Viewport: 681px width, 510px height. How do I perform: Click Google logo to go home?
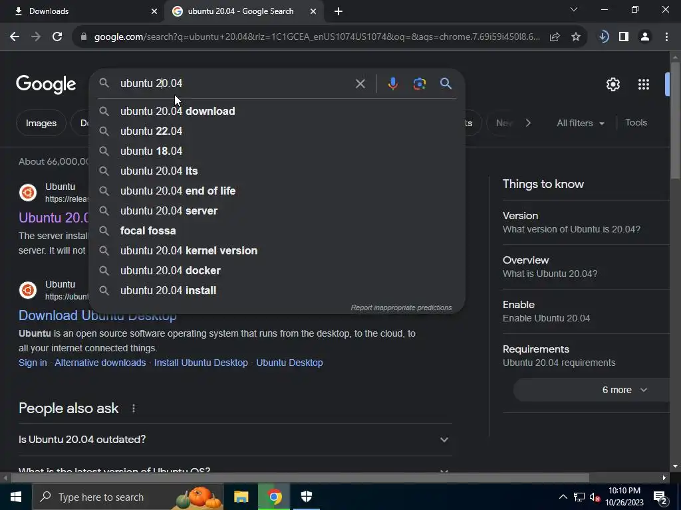pyautogui.click(x=46, y=84)
